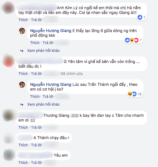Like the "Yêu em" comment
Screen dimensions: 158x167
[x=23, y=163]
